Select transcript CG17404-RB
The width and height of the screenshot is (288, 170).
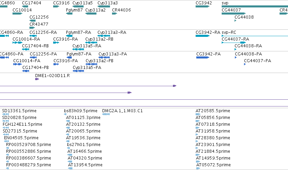25,49
